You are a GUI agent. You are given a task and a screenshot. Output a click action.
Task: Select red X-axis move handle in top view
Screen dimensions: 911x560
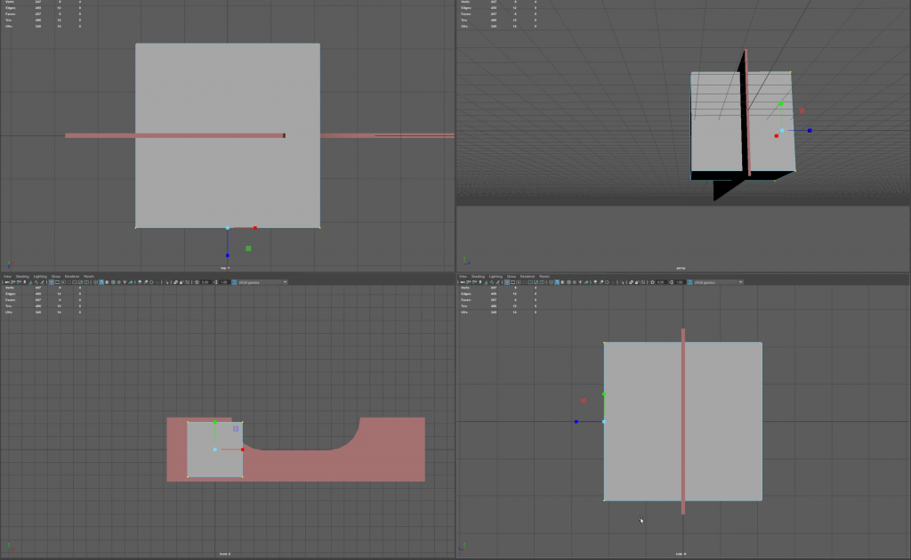254,228
